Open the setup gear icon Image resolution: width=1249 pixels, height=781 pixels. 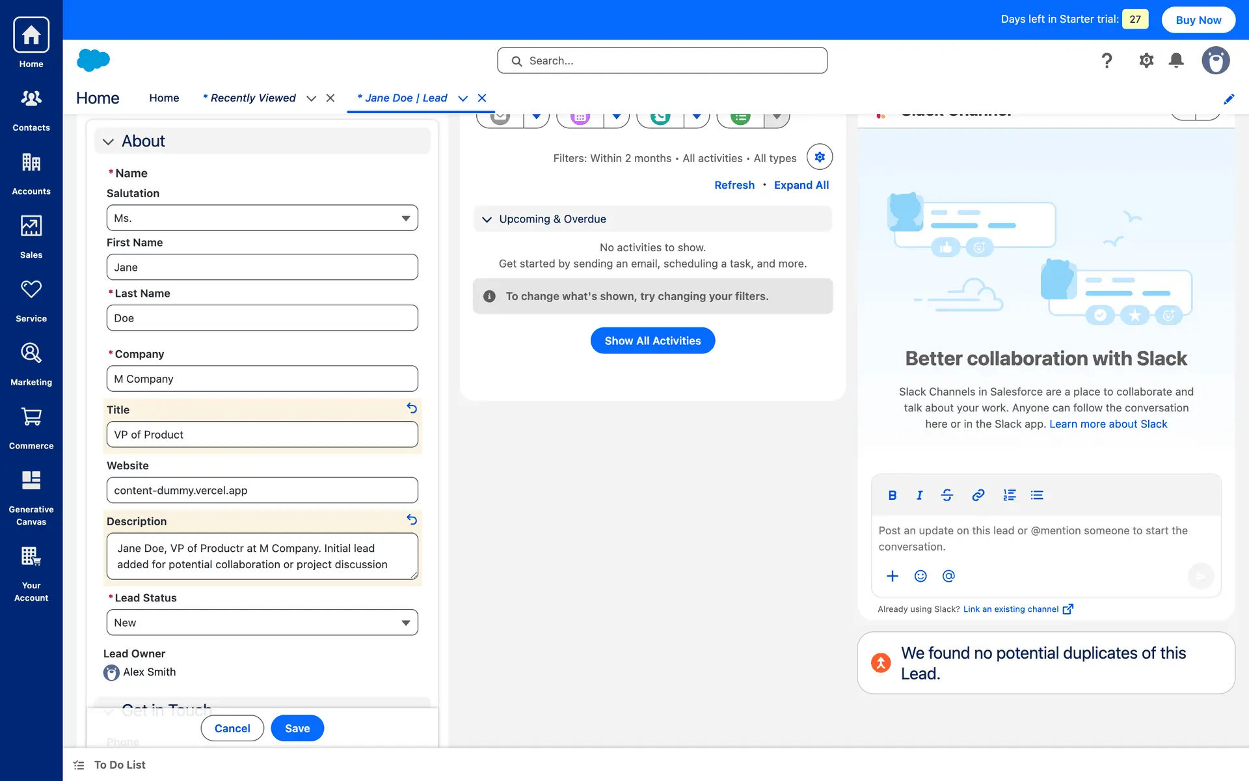[1146, 61]
